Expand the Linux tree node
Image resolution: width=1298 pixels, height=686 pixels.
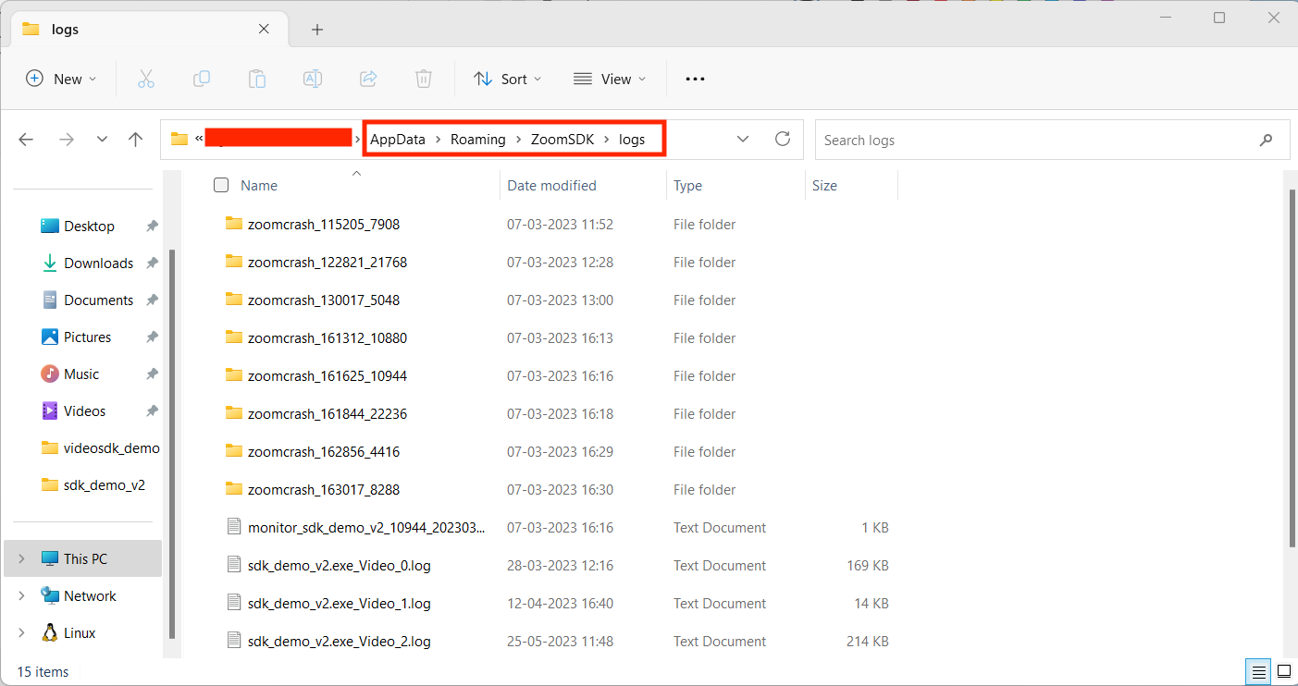[x=21, y=632]
